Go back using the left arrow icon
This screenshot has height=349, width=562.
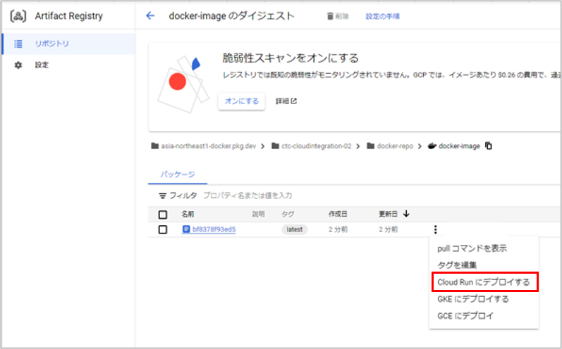tap(150, 15)
